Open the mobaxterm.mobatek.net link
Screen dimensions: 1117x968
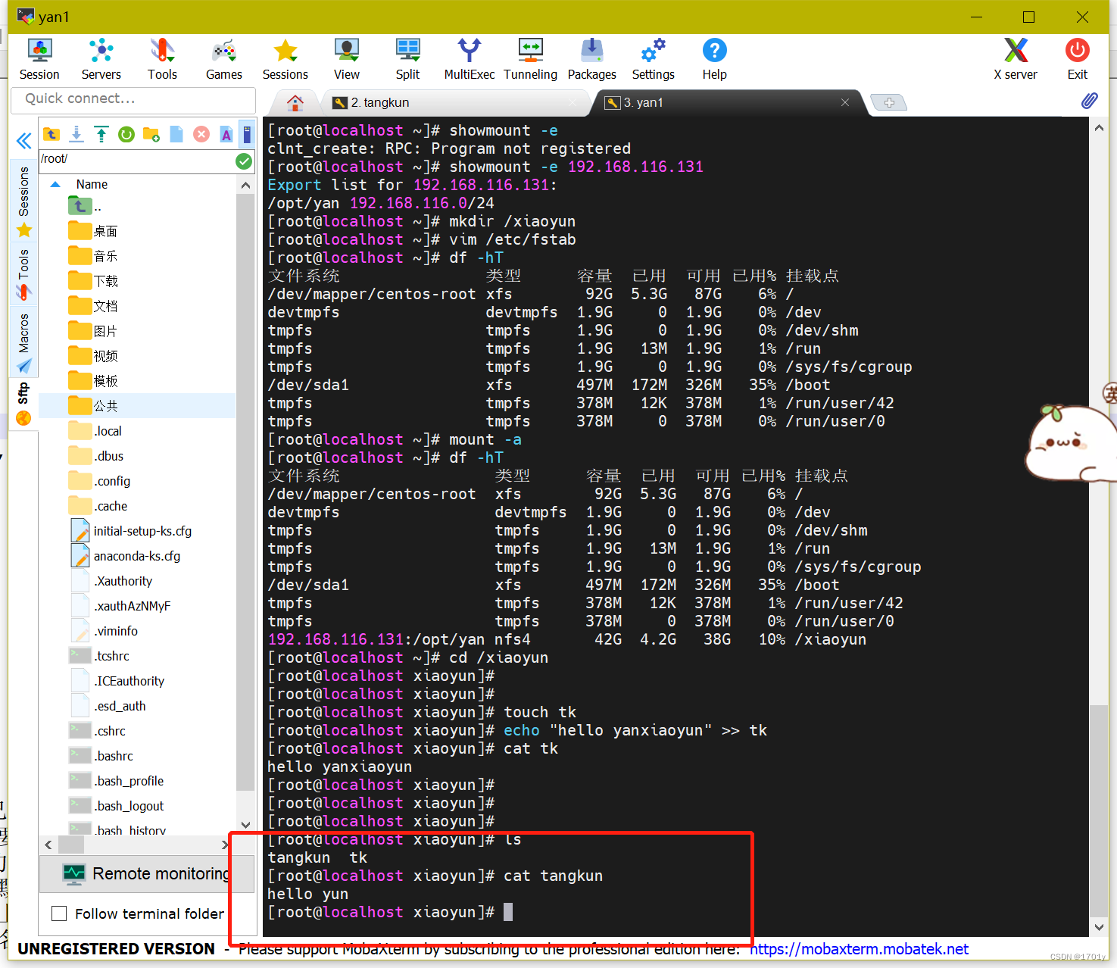[859, 949]
